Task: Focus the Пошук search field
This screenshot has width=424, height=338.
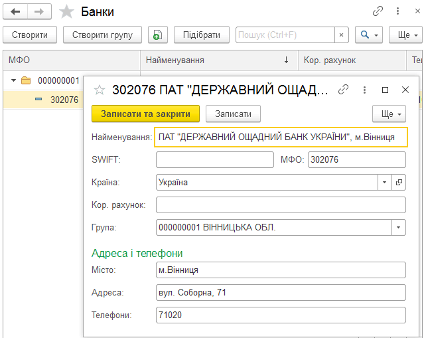Action: [x=285, y=35]
